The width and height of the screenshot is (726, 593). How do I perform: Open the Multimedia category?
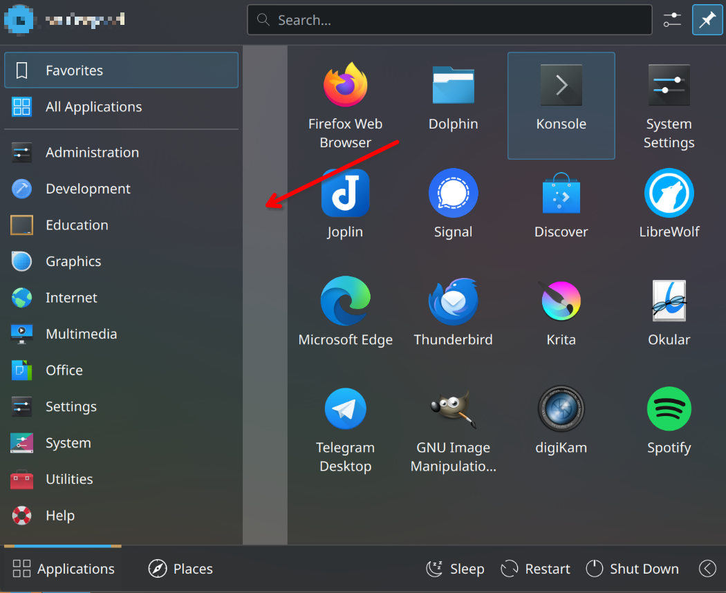point(121,334)
